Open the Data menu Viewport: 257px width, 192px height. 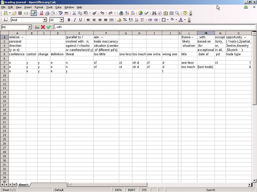58,7
